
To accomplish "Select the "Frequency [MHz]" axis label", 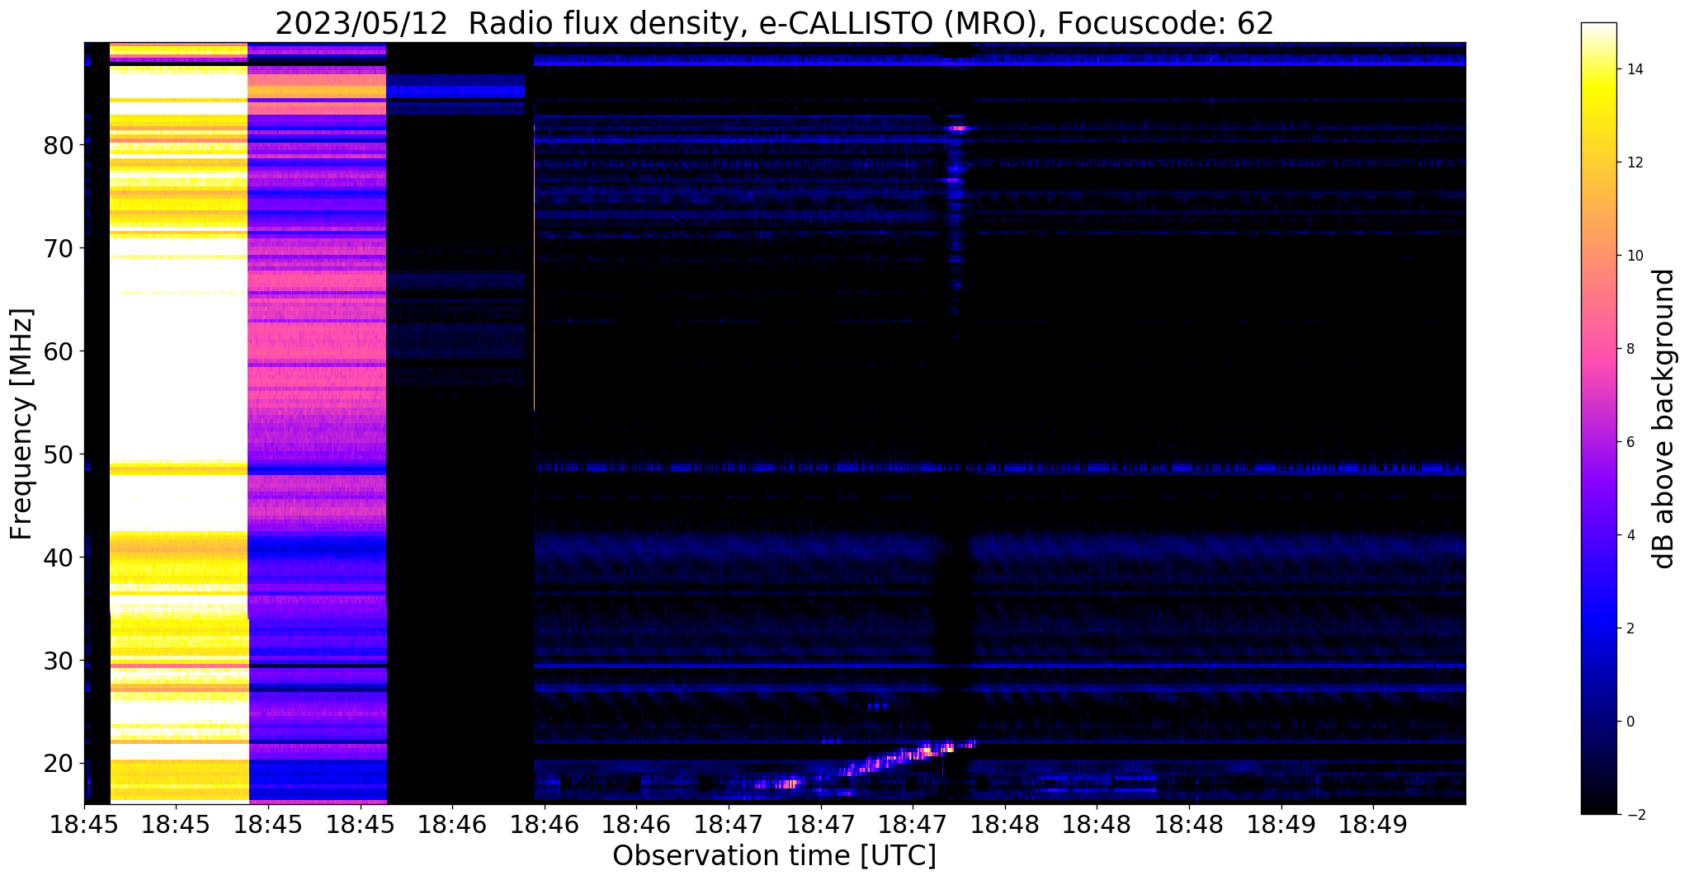I will [22, 424].
